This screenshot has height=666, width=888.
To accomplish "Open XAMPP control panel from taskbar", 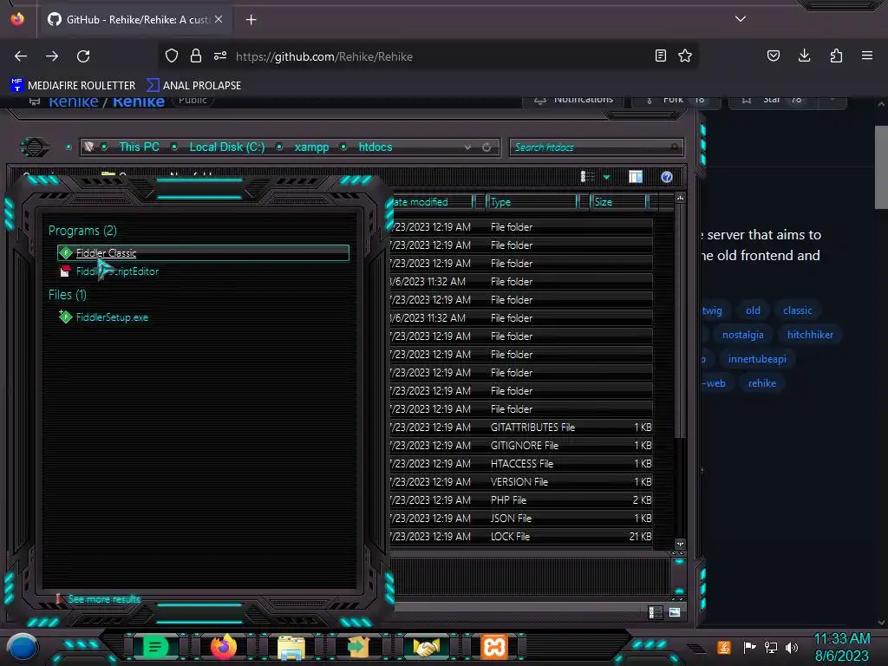I will click(493, 647).
